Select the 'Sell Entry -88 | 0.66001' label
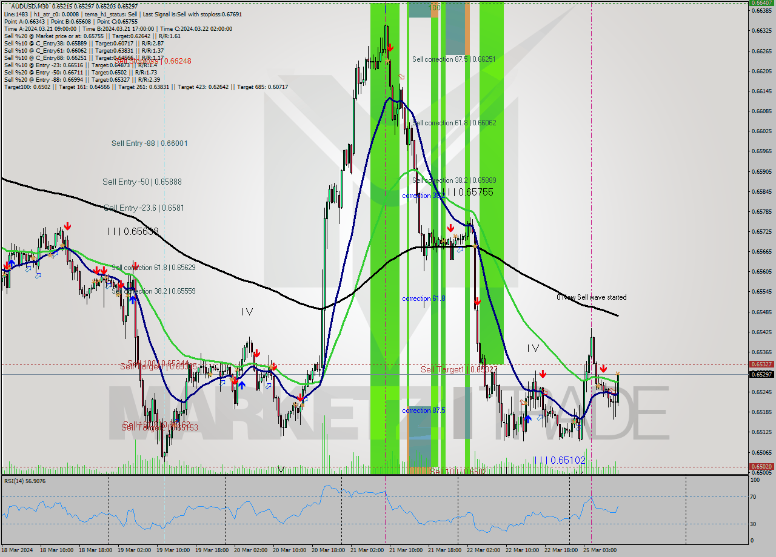Viewport: 776px width, 557px height. tap(149, 143)
